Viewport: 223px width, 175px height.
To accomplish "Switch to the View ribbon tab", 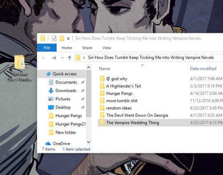I will [x=107, y=48].
